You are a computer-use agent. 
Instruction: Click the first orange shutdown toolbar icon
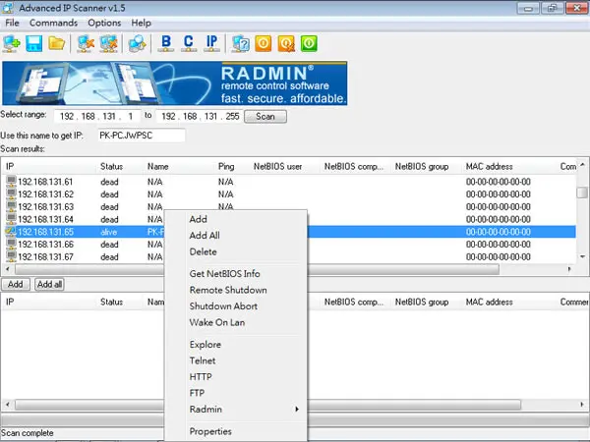click(x=264, y=43)
